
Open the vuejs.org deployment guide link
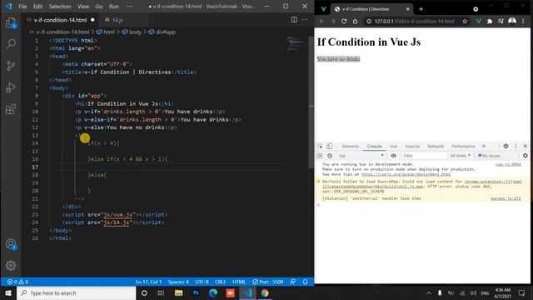click(406, 174)
